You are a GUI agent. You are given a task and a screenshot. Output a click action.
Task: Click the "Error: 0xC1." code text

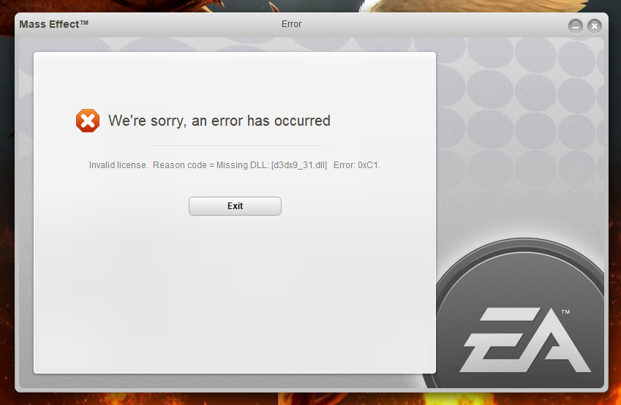[357, 165]
